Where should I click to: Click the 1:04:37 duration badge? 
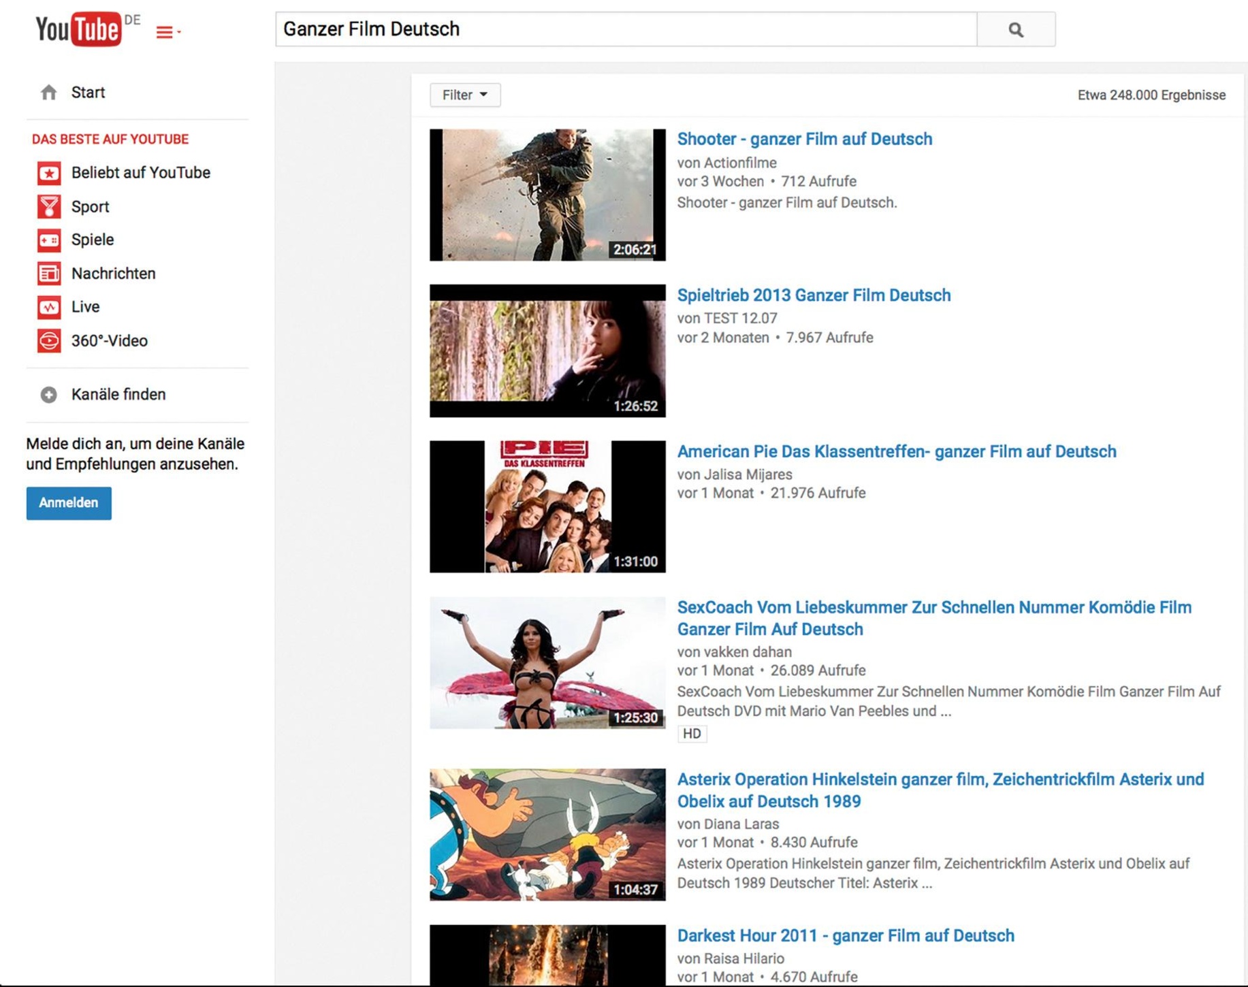click(635, 890)
